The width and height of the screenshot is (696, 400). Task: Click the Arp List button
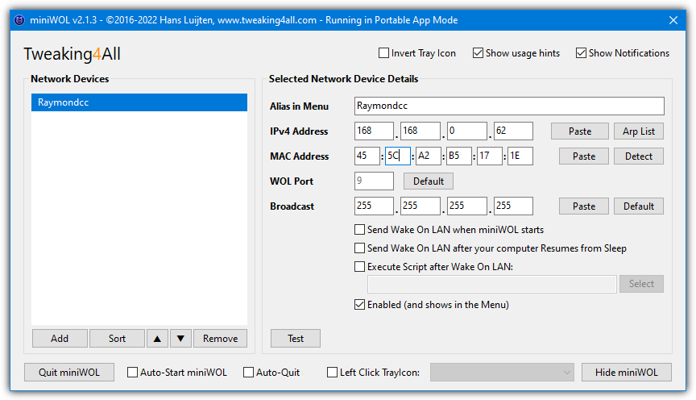click(x=639, y=131)
